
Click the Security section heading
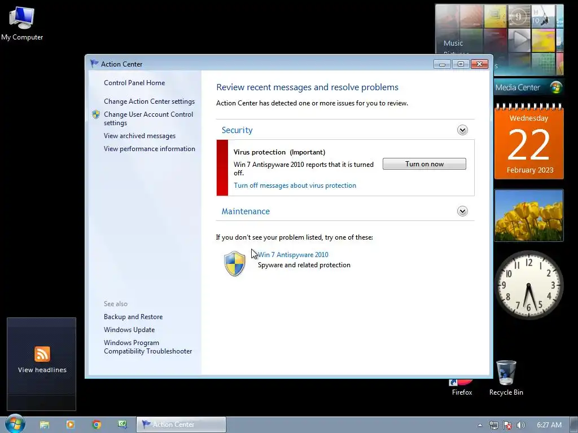click(x=237, y=130)
